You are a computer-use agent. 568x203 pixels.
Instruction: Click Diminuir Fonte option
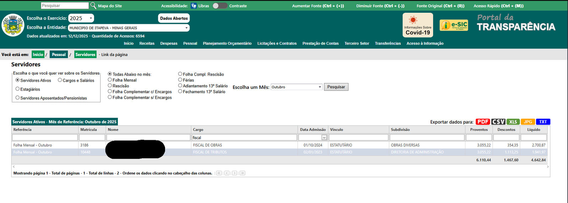tap(381, 6)
